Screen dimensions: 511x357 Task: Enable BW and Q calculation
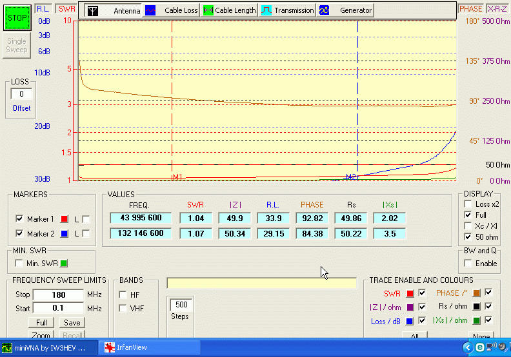[468, 264]
